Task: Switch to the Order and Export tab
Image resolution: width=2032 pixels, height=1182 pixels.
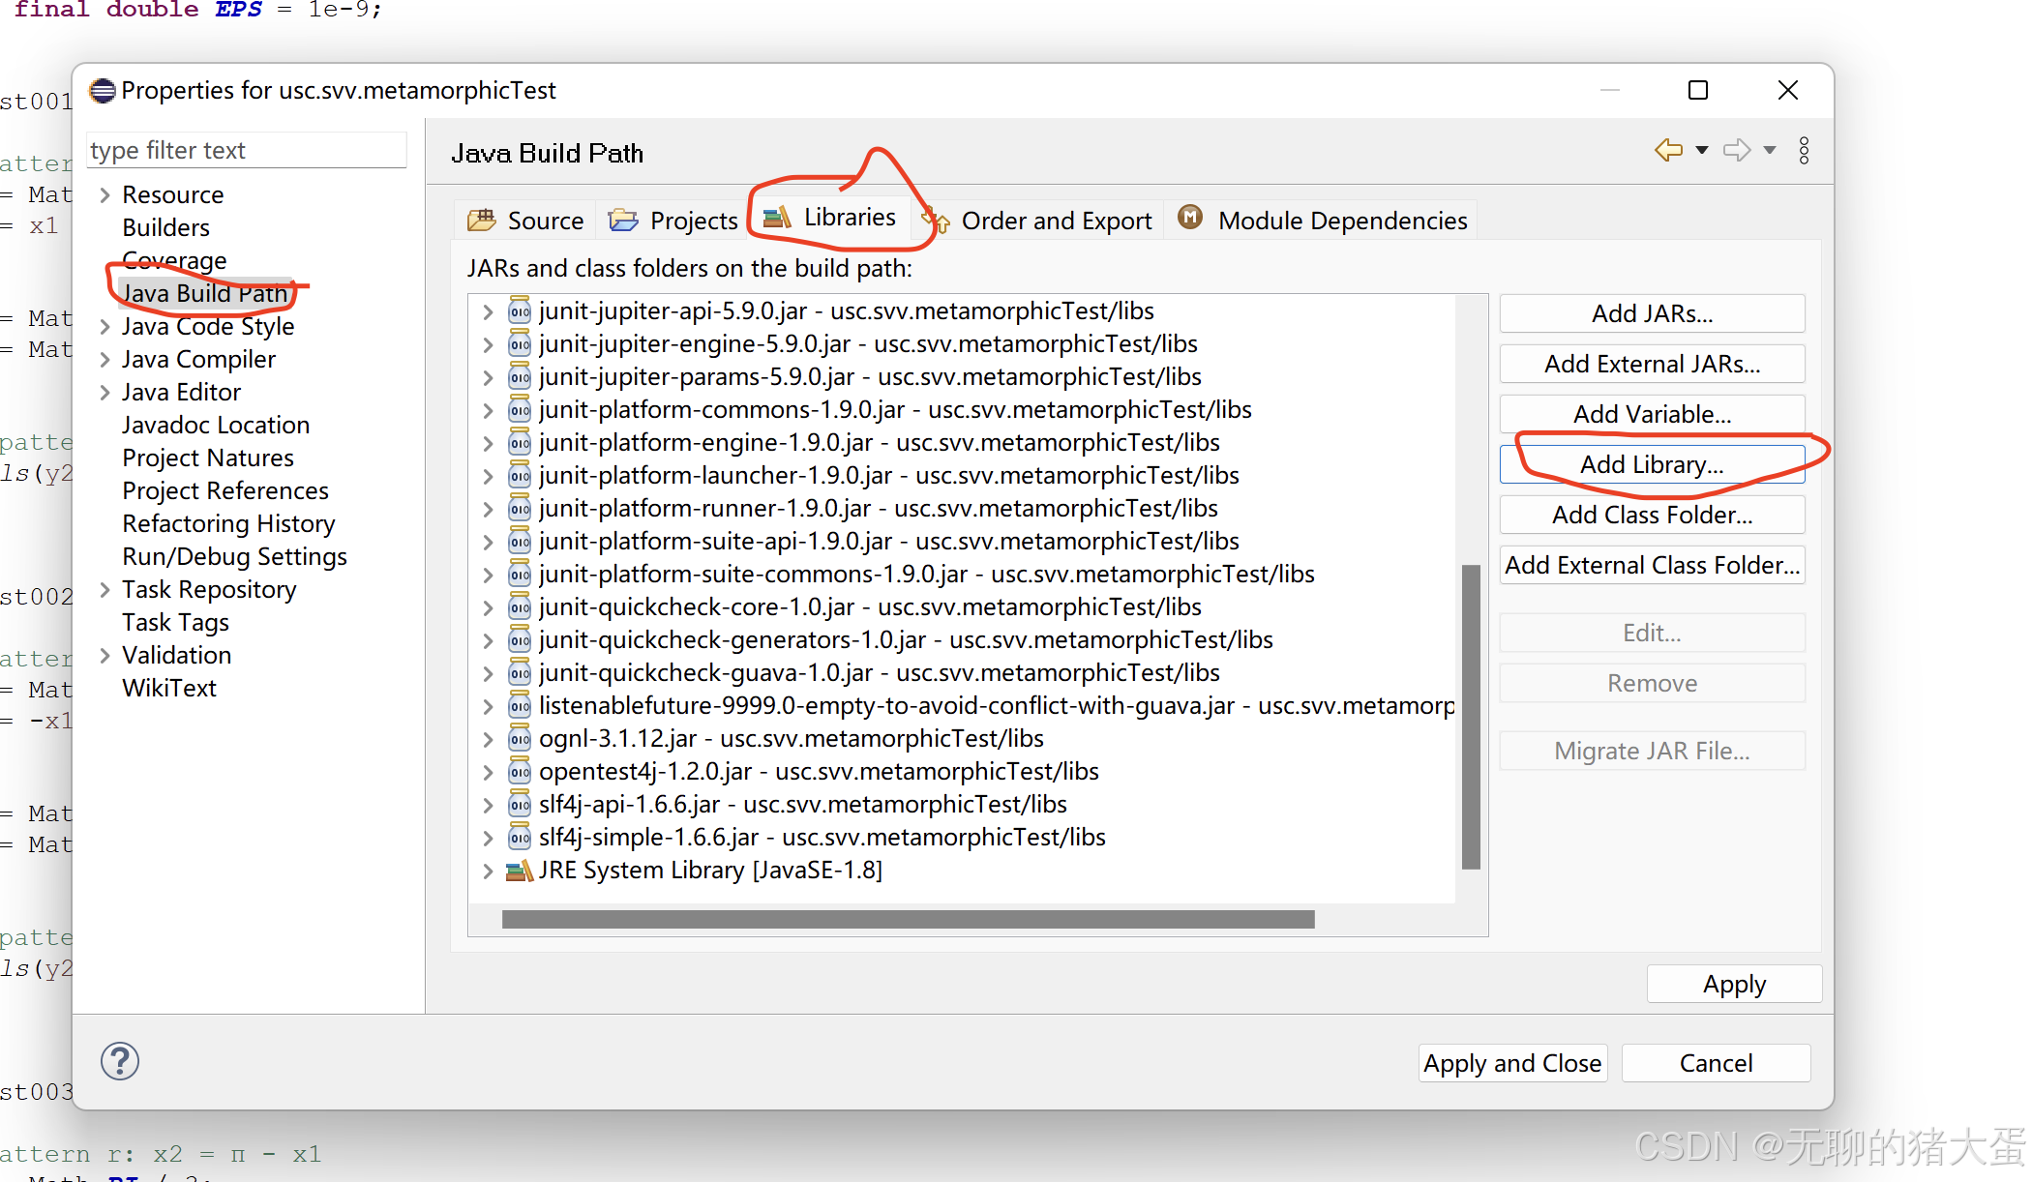Action: coord(1056,220)
